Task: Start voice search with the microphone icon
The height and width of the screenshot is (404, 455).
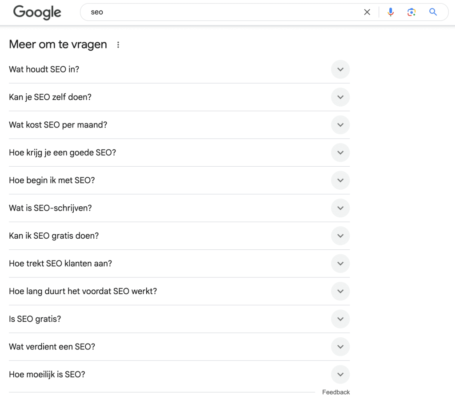Action: pyautogui.click(x=391, y=12)
